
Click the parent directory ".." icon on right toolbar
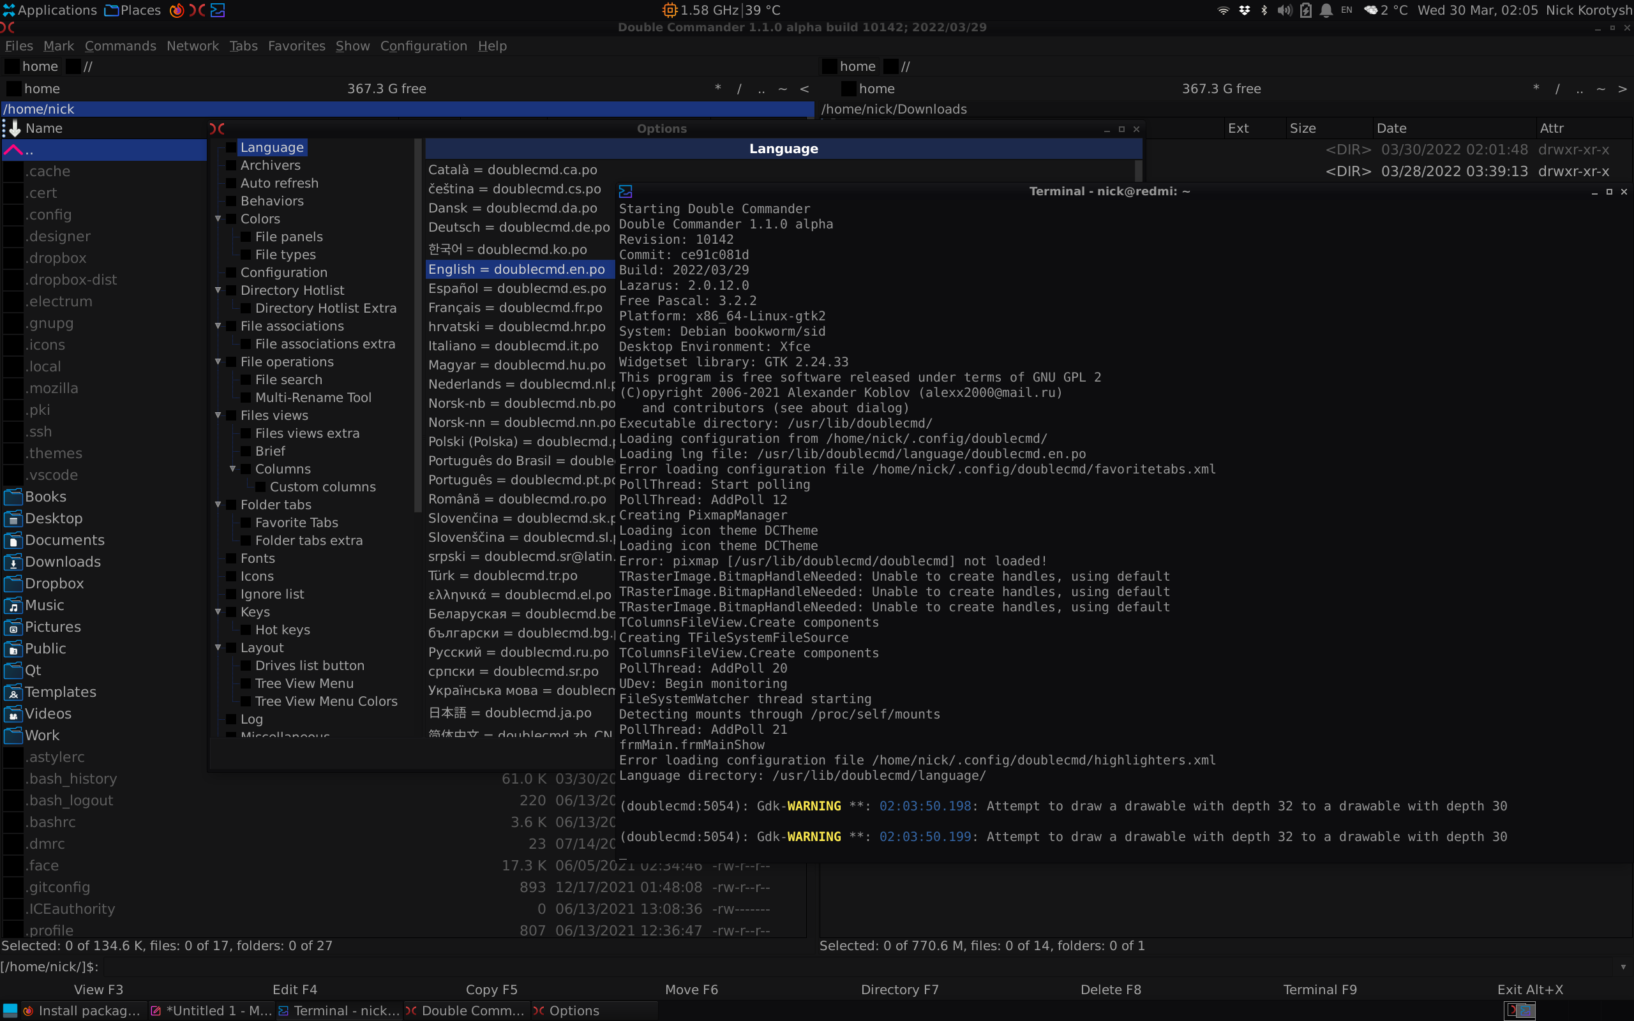click(x=1579, y=89)
